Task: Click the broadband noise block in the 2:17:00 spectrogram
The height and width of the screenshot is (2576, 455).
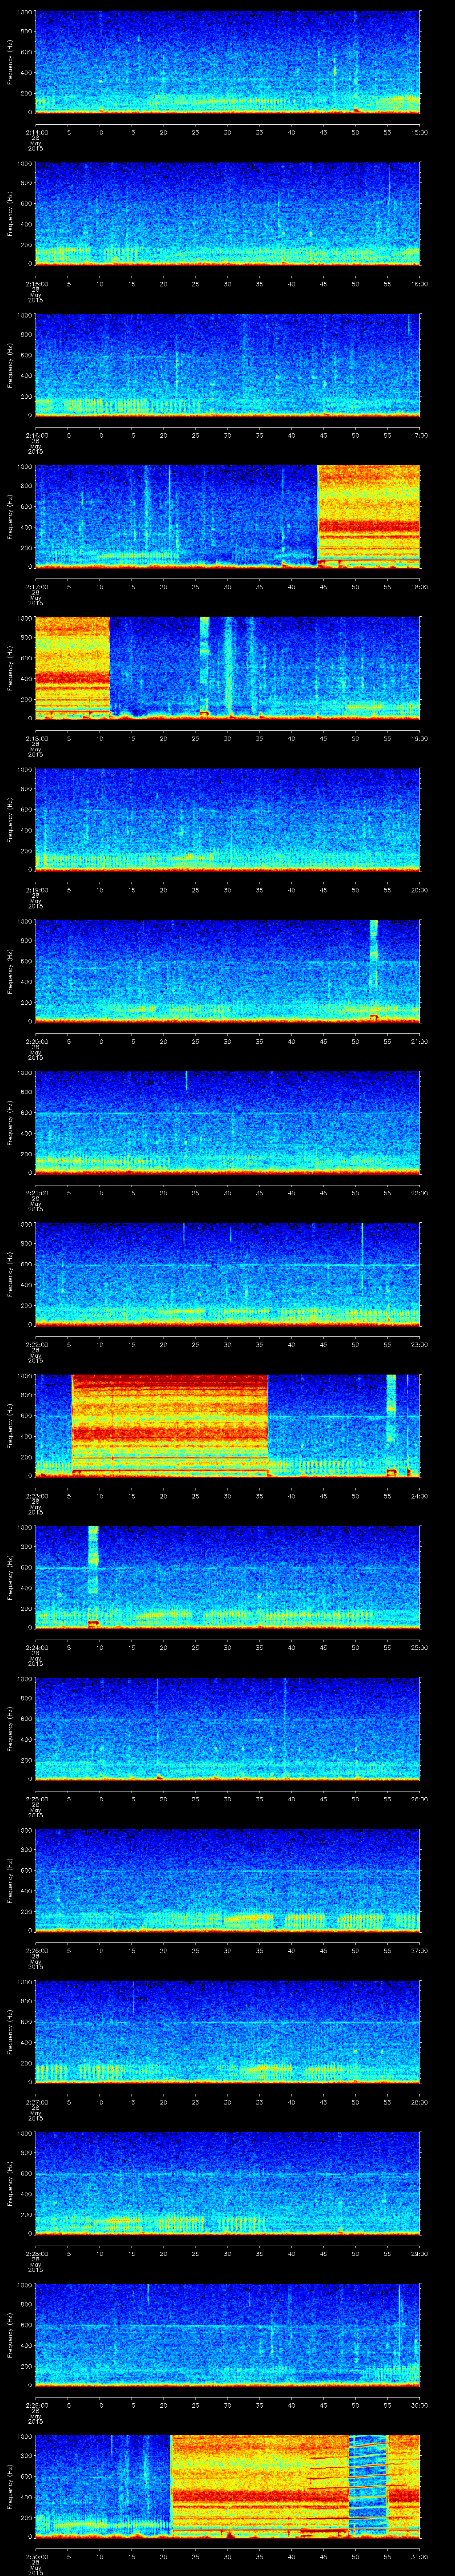Action: [368, 515]
